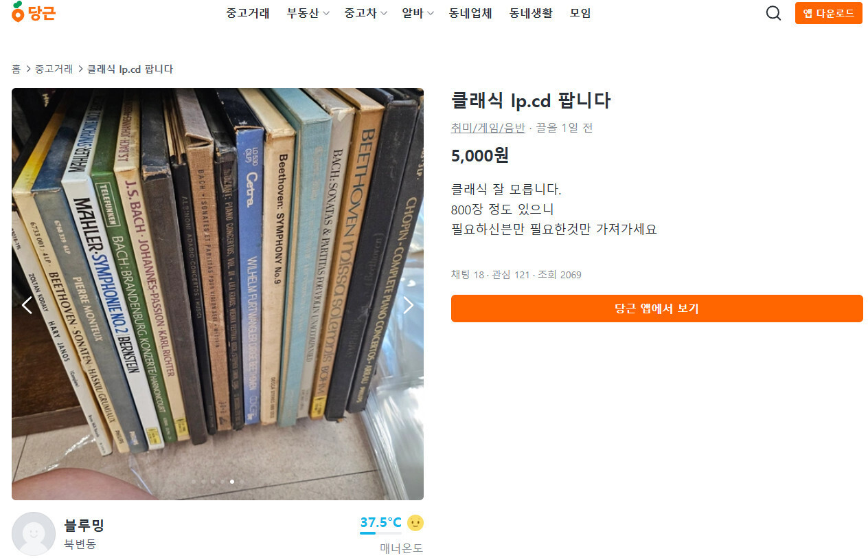Go to 동네업체 menu item
The height and width of the screenshot is (560, 868).
[x=470, y=13]
